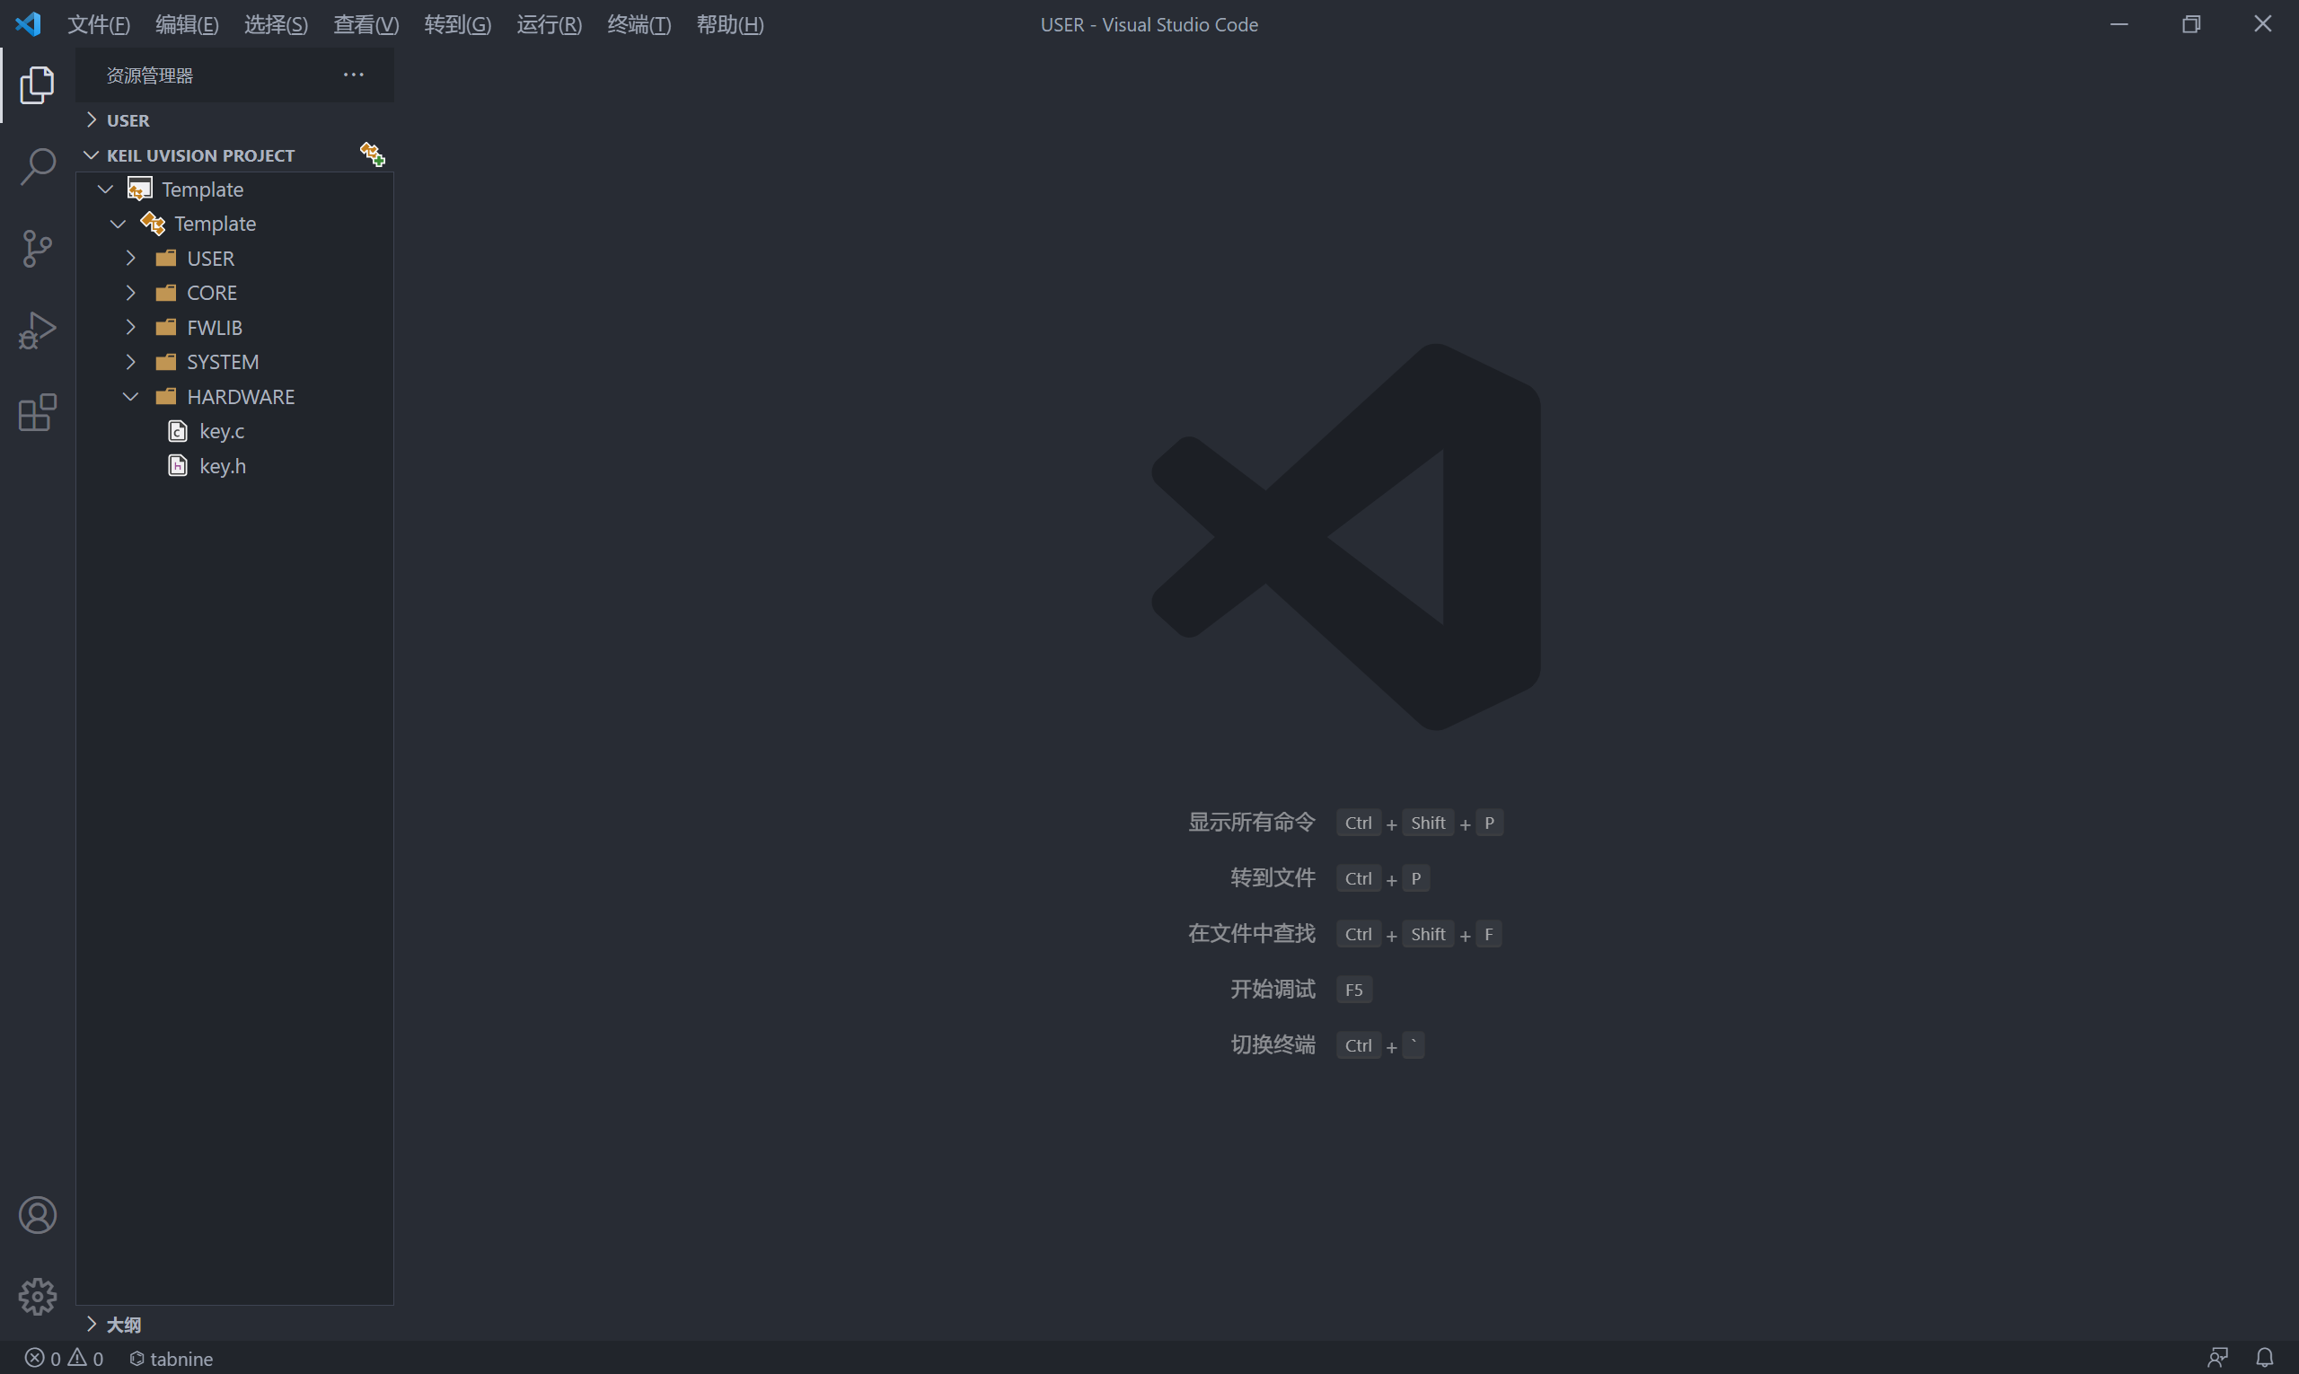Open Run and Debug view
2299x1374 pixels.
pos(37,330)
